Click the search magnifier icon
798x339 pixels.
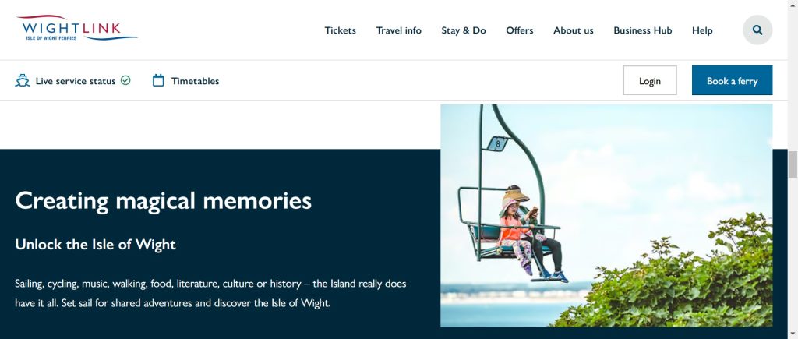coord(757,30)
